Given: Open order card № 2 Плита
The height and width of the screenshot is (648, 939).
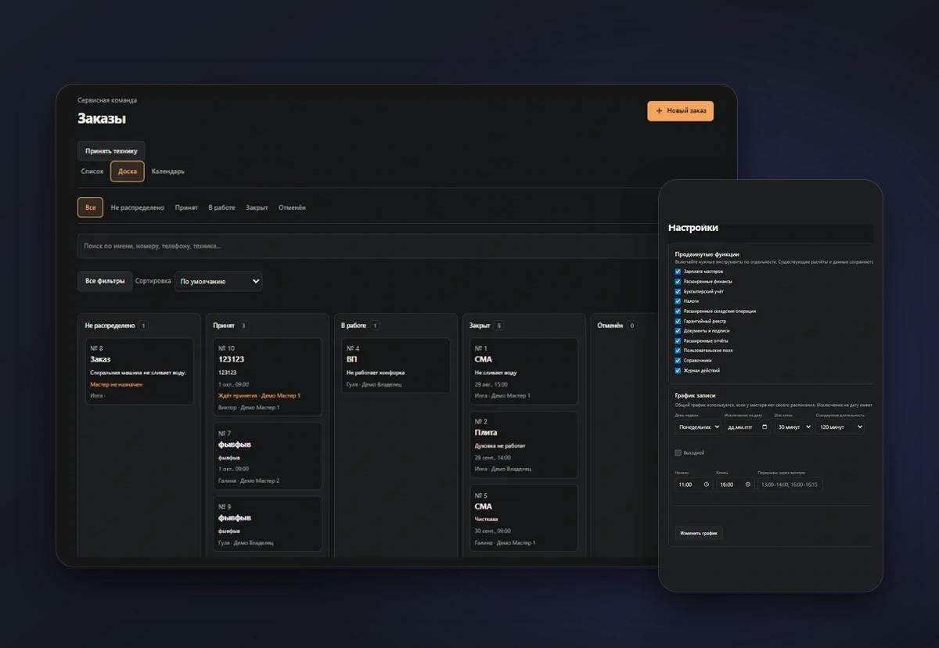Looking at the screenshot, I should point(524,445).
